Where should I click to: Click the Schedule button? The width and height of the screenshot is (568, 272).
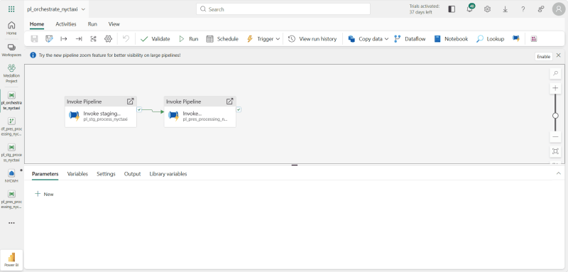point(222,39)
